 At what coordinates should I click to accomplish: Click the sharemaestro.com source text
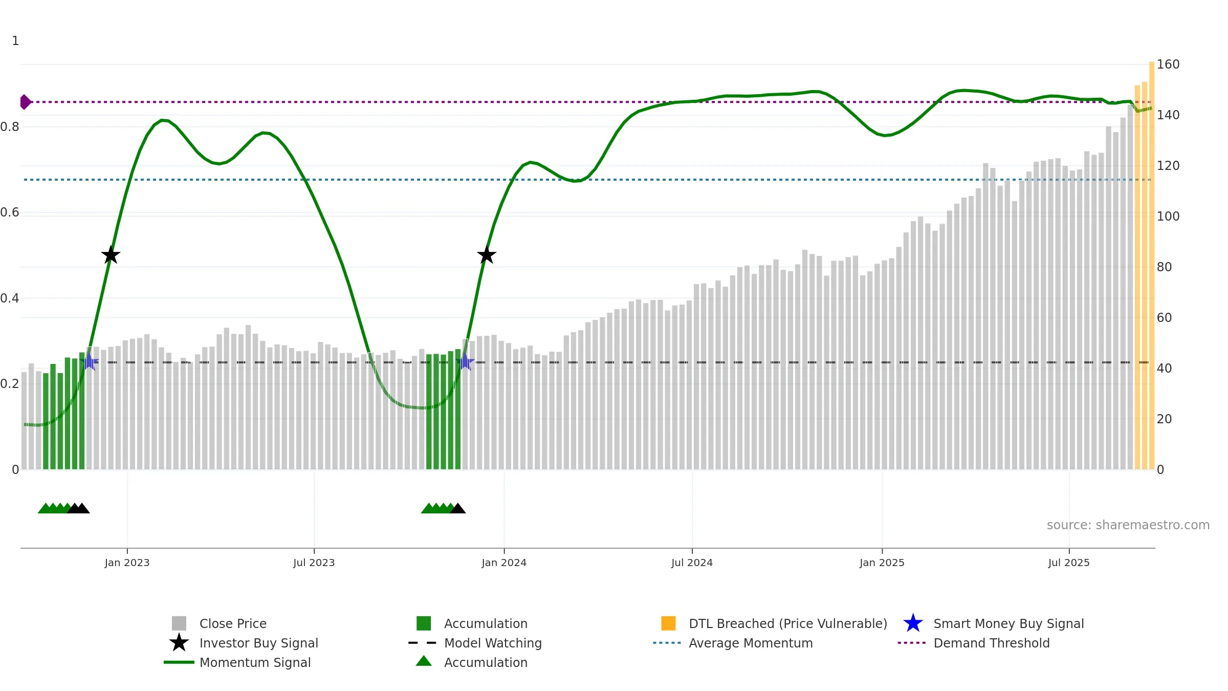point(1128,525)
